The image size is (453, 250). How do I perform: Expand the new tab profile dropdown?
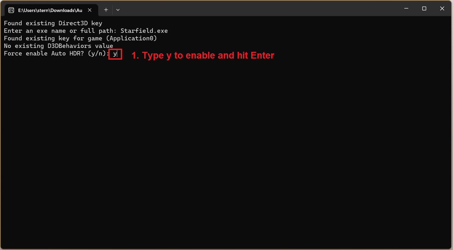tap(118, 10)
